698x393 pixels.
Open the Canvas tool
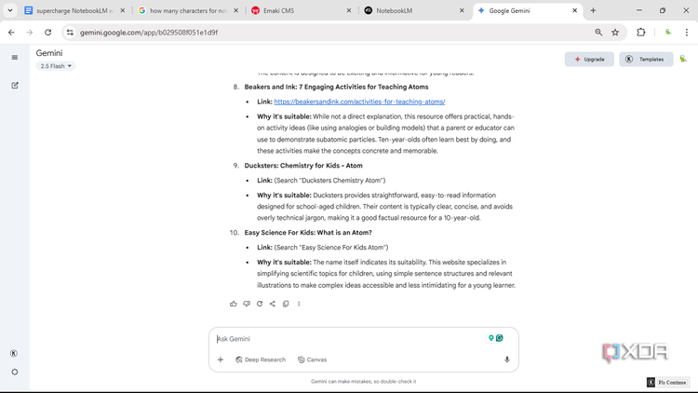312,359
